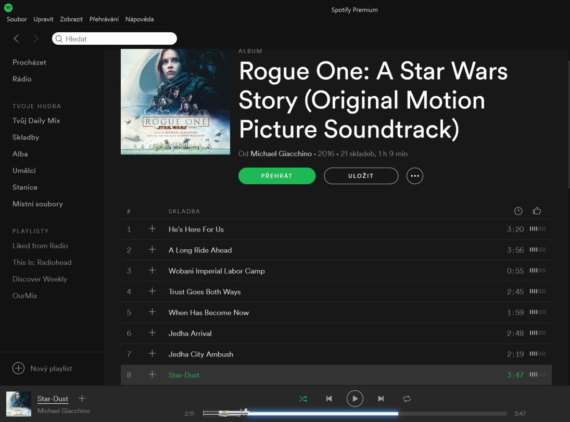The image size is (570, 422).
Task: Open Tvůj Daily Mix
Action: pos(36,121)
